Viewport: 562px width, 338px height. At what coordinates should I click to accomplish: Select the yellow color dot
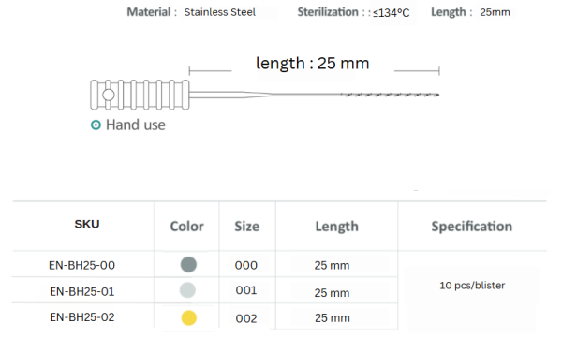click(189, 317)
